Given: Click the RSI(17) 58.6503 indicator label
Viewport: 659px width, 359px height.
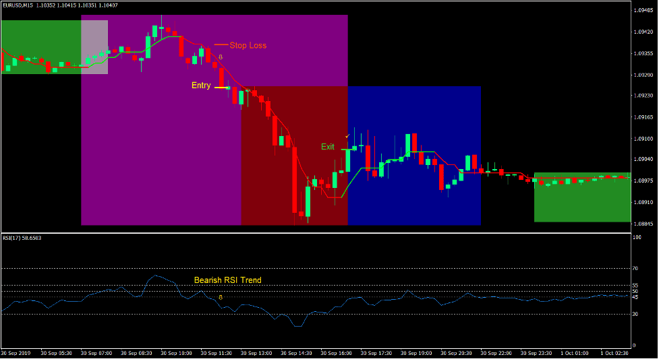Looking at the screenshot, I should (x=22, y=238).
